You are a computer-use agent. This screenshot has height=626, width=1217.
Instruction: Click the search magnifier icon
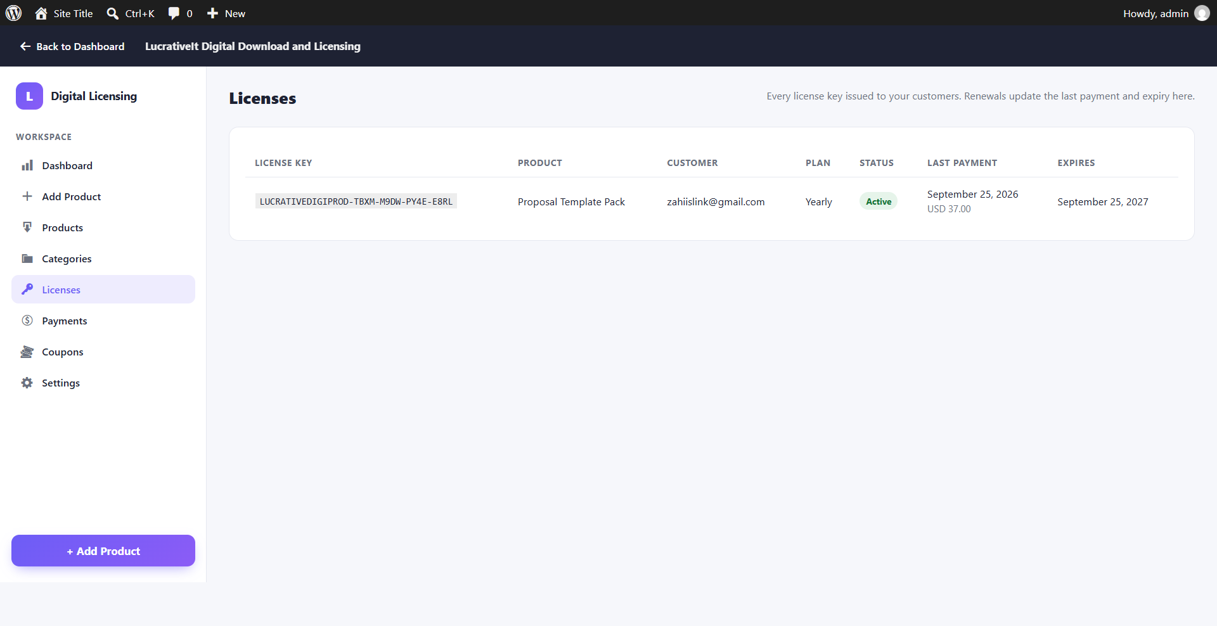(112, 13)
